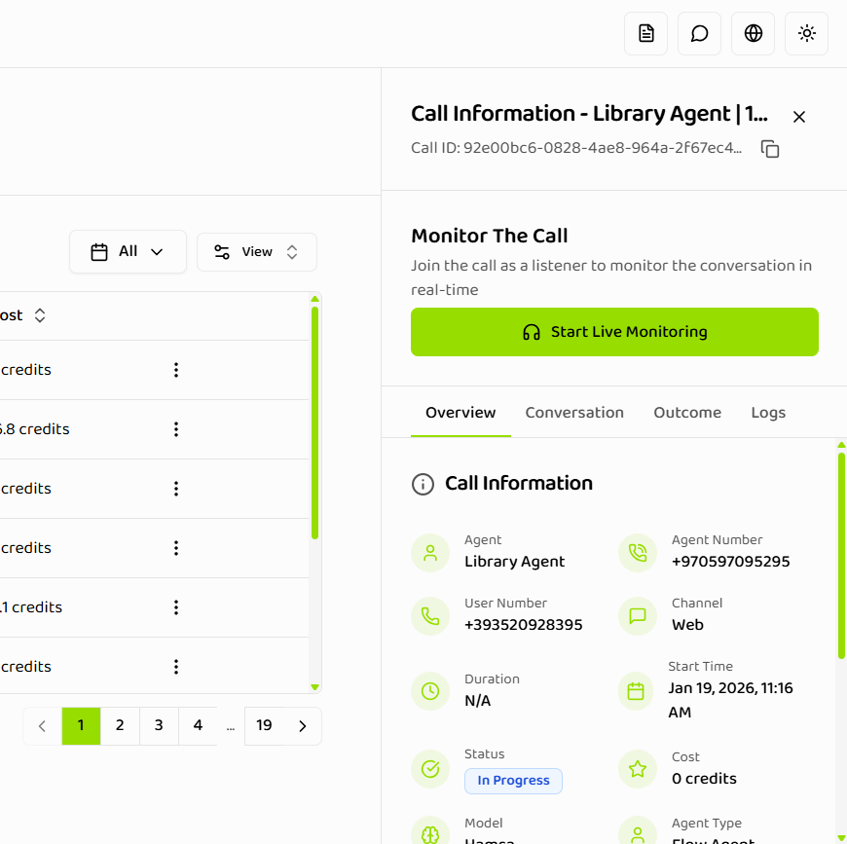Open the All date filter dropdown

coord(128,251)
